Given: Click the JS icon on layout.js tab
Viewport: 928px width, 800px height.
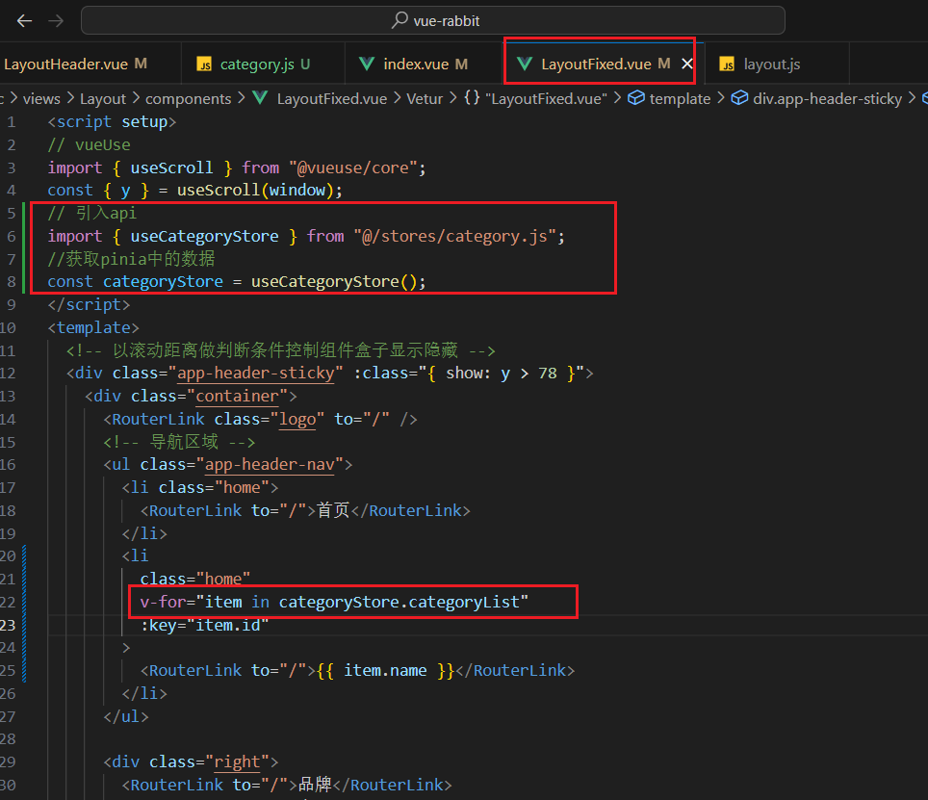Looking at the screenshot, I should click(x=727, y=64).
